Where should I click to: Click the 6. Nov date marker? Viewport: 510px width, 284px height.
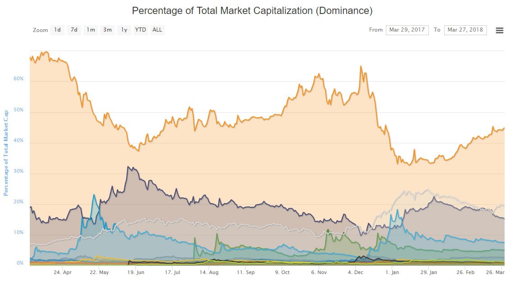(319, 272)
